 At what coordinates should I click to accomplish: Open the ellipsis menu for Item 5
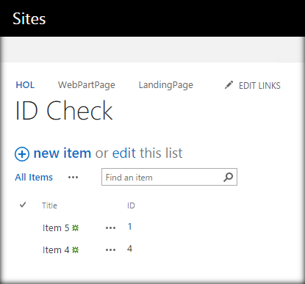110,228
